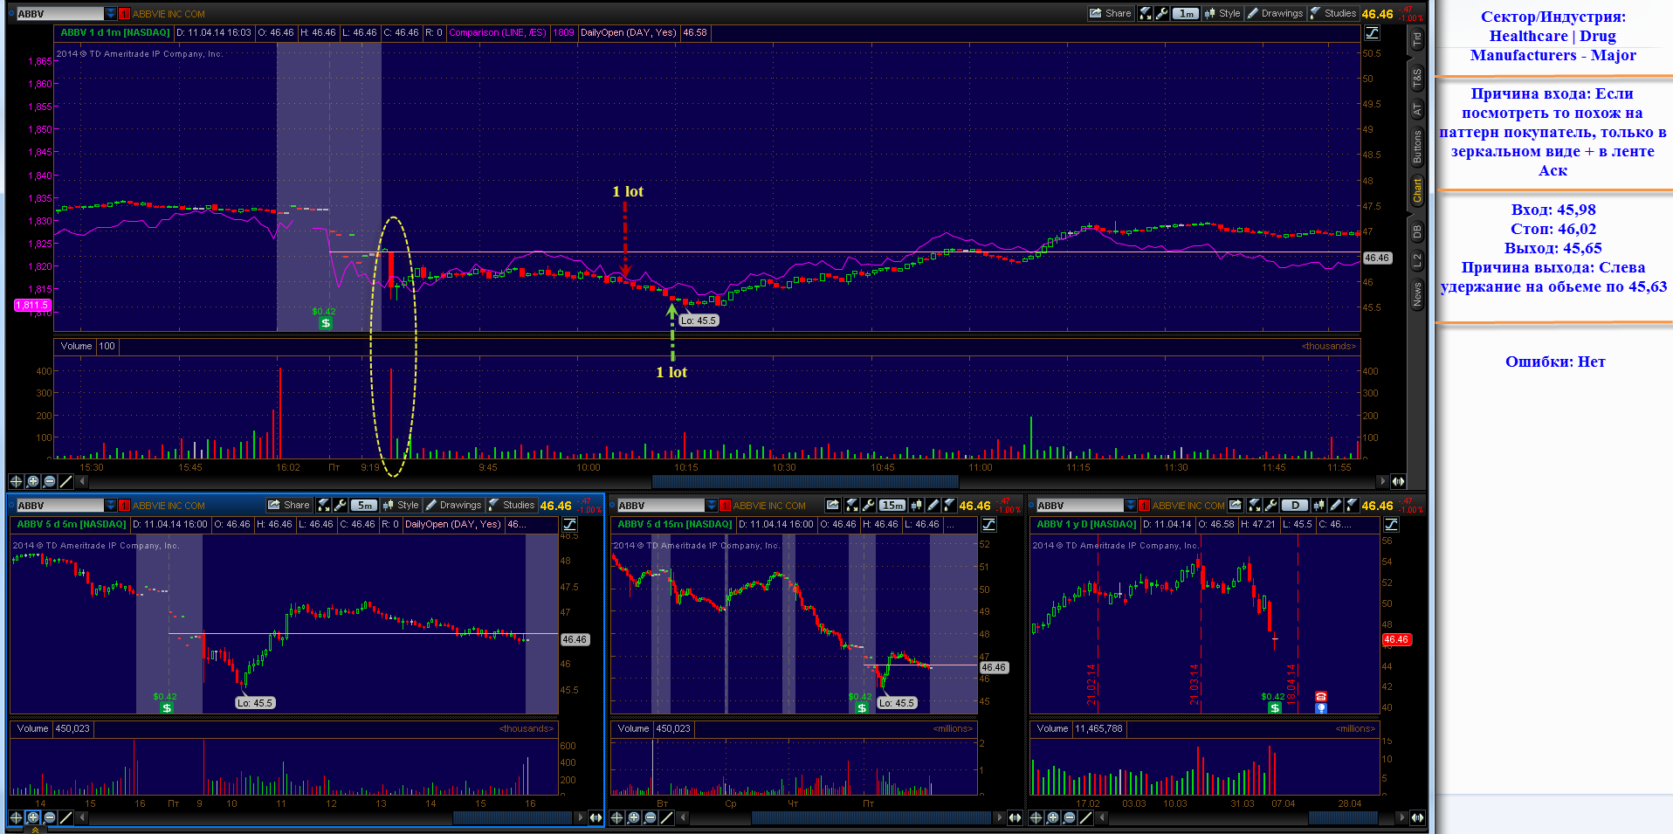
Task: Open symbol dropdown arrow in daily chart
Action: click(x=1131, y=506)
